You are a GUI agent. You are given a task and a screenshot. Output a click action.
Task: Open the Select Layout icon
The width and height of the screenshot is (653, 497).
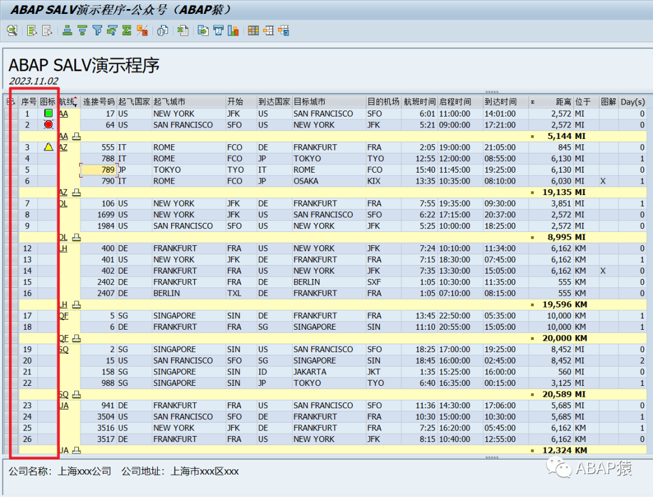click(268, 30)
